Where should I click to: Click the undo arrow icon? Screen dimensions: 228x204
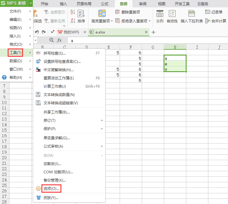(x=37, y=32)
